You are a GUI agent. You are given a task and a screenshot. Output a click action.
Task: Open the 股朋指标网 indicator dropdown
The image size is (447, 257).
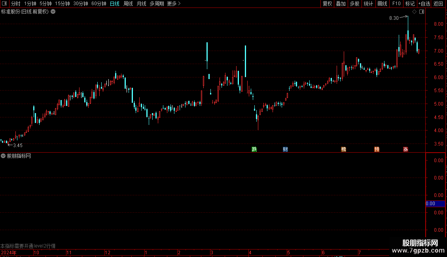click(3, 156)
